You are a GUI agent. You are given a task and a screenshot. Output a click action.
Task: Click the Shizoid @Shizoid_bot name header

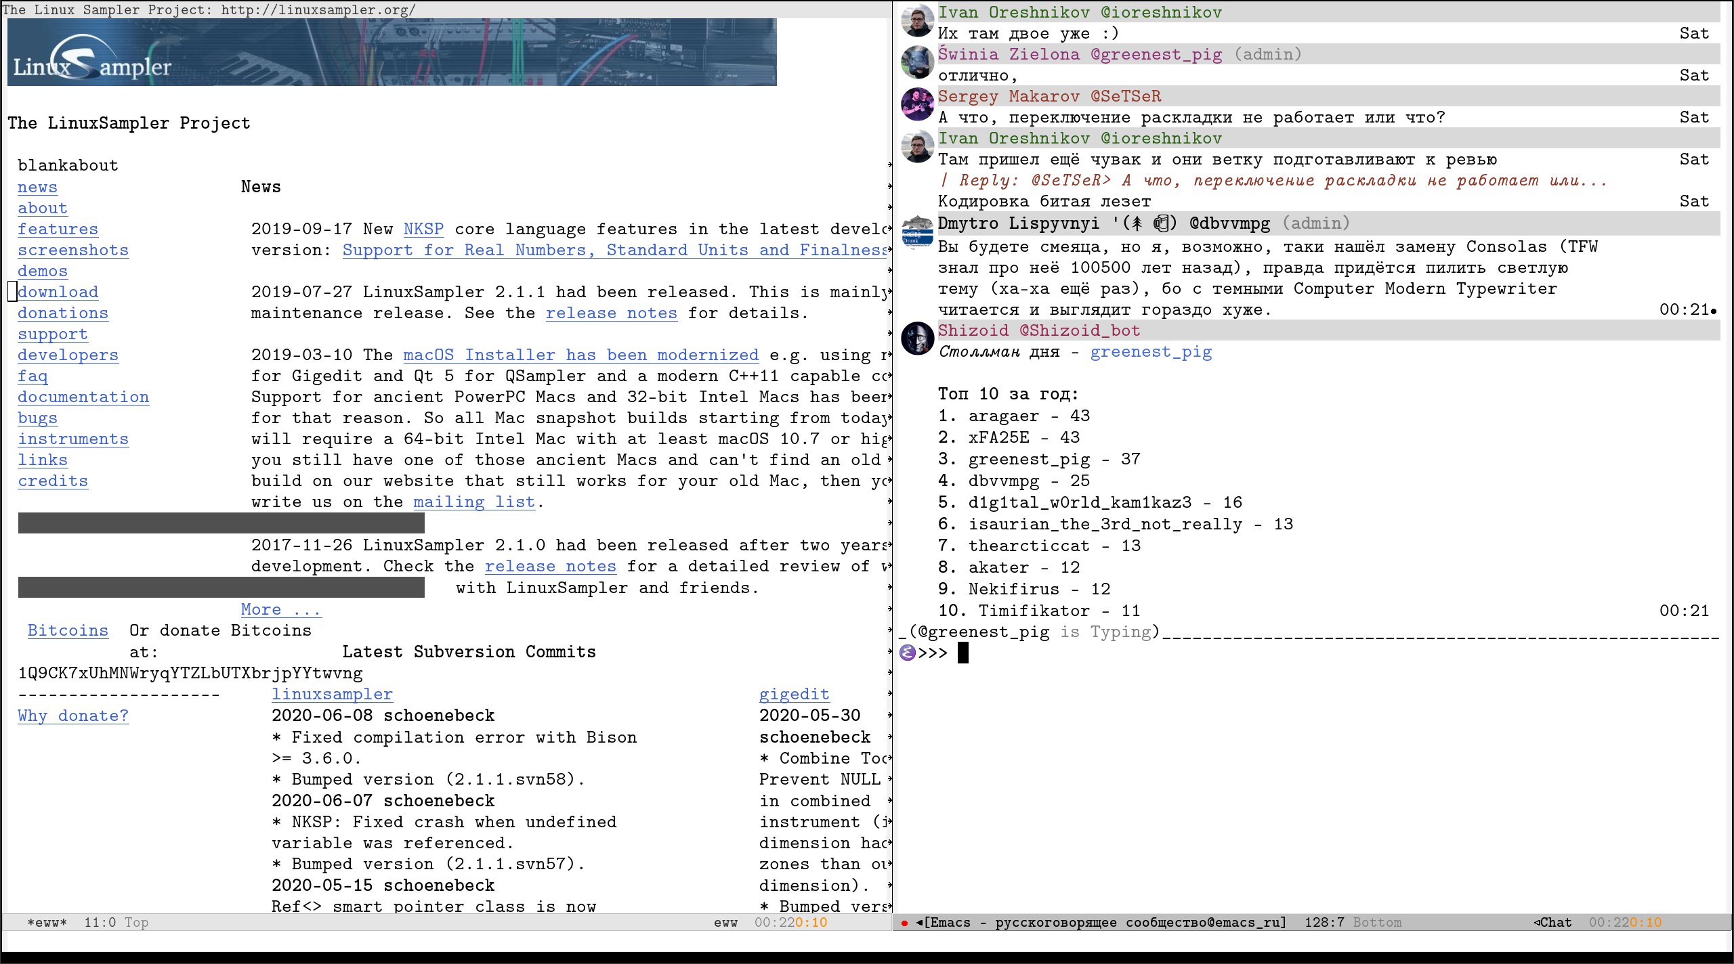(1039, 330)
